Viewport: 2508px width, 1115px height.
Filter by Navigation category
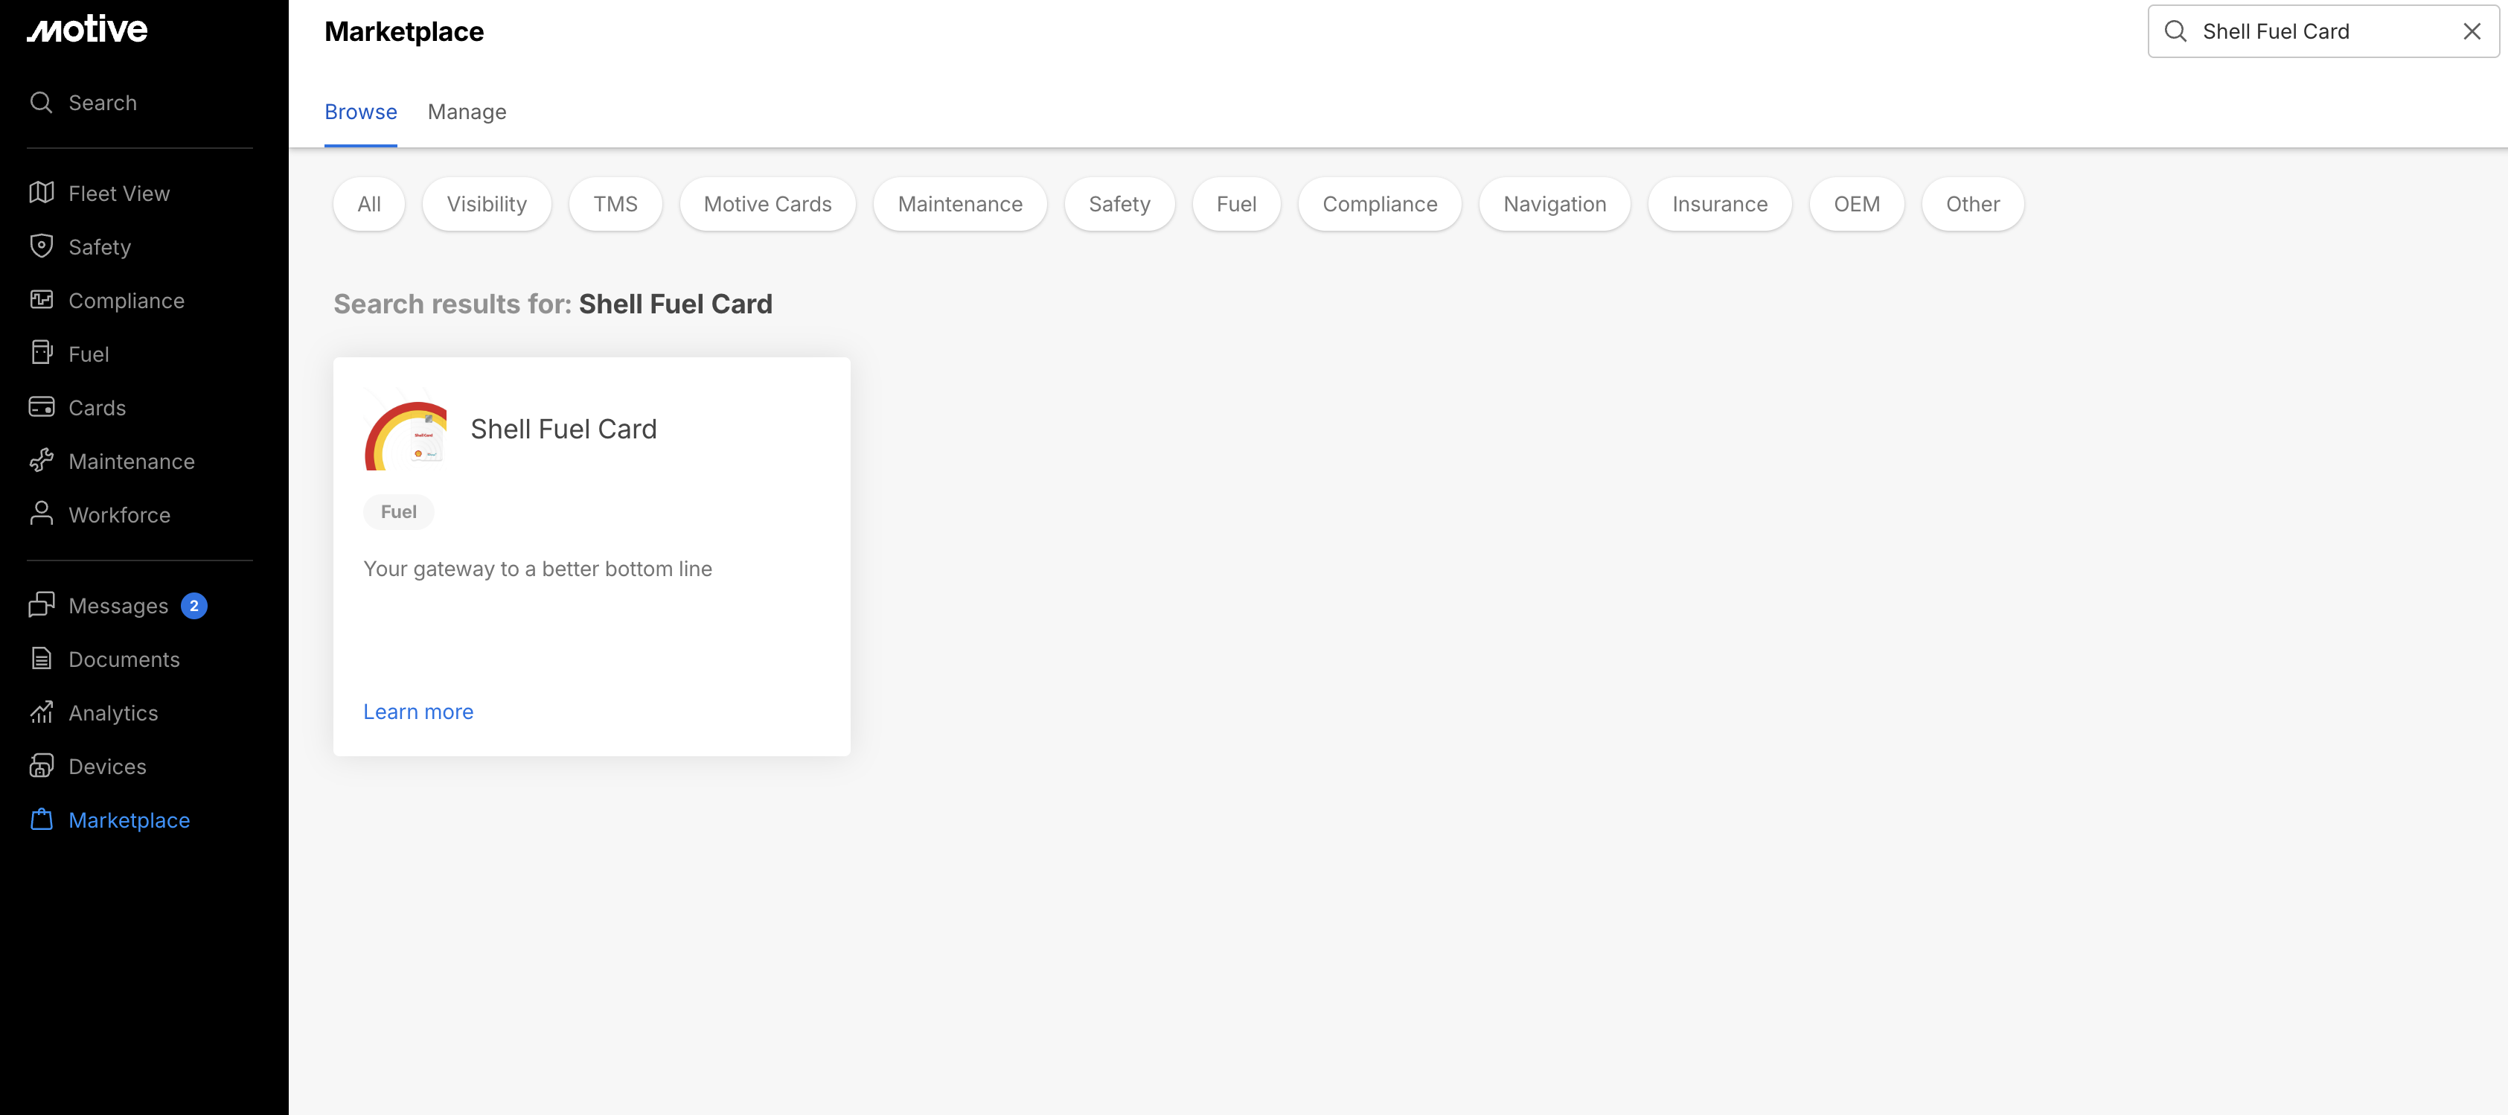[x=1554, y=205]
